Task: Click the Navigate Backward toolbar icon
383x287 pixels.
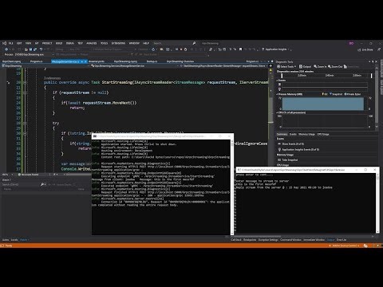Action: 6,49
